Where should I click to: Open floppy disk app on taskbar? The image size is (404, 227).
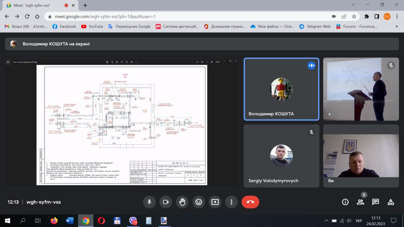[x=117, y=221]
